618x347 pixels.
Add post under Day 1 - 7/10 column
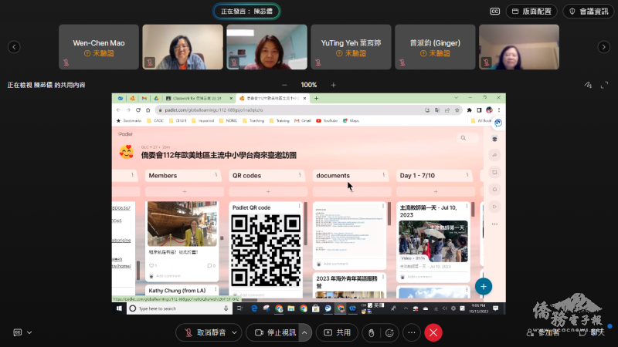[436, 191]
